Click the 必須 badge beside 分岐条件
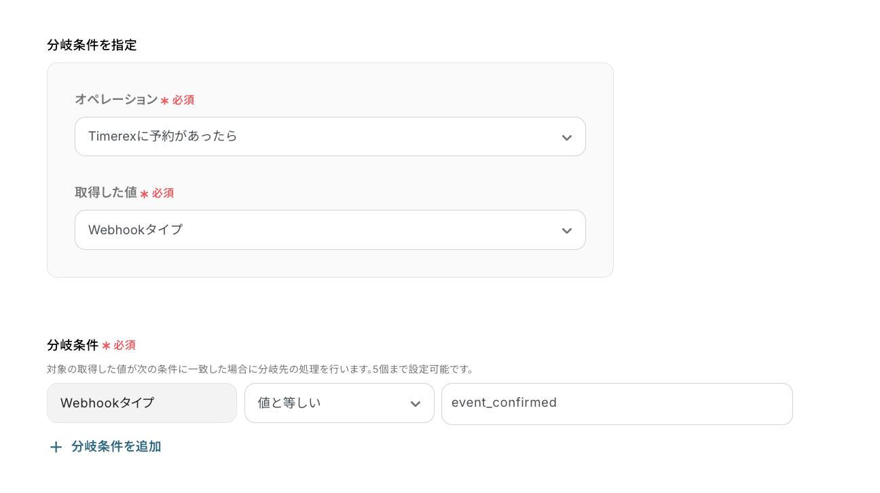Image resolution: width=880 pixels, height=493 pixels. pyautogui.click(x=126, y=345)
